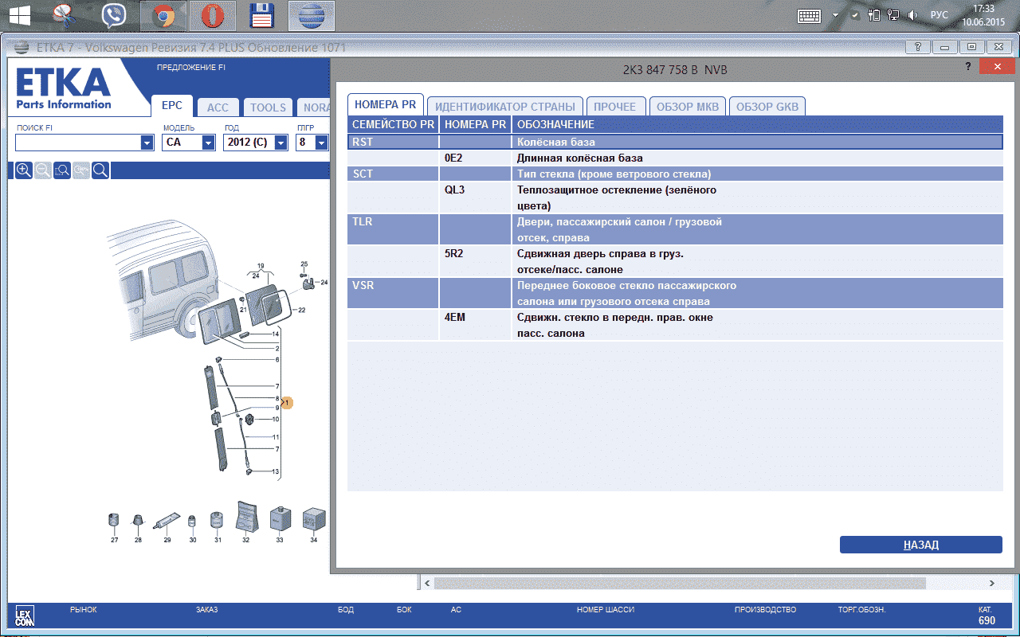Click into the ПОИСК FI search field

(77, 143)
